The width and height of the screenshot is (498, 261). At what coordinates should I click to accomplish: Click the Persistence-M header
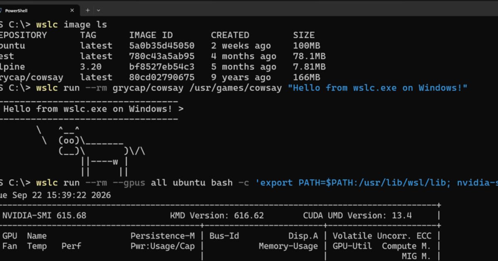(162, 236)
